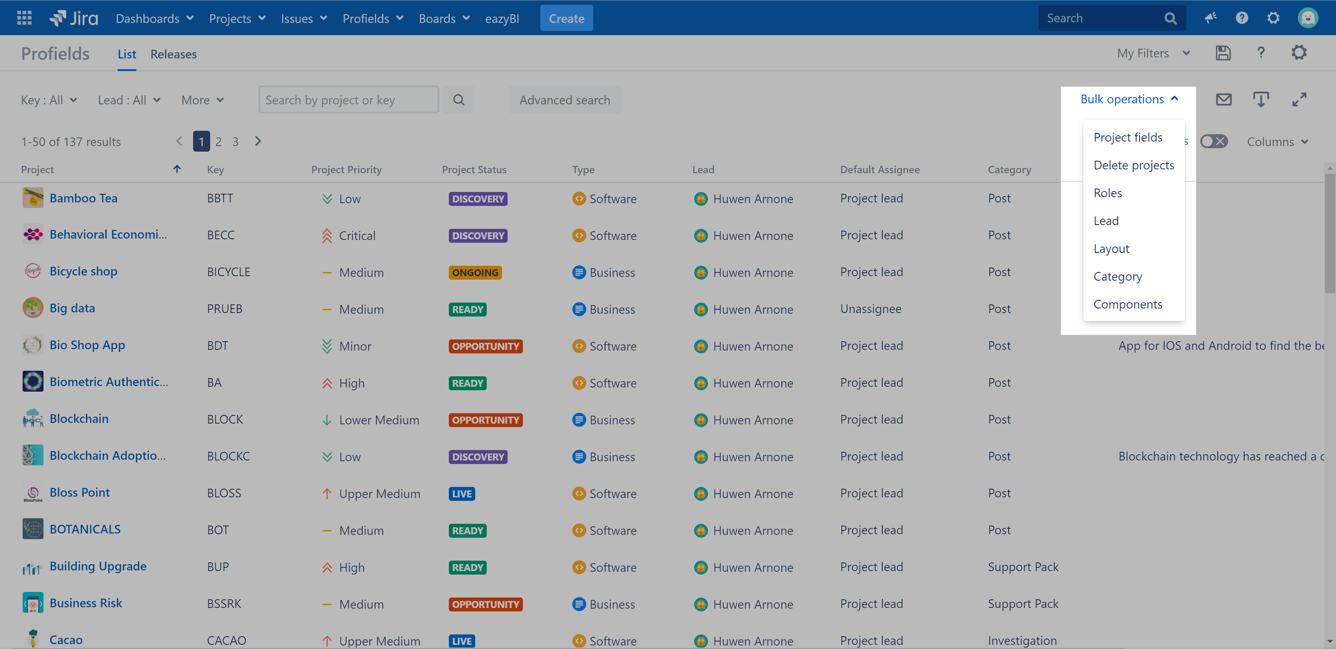Click the export/download icon in the toolbar
Screen dimensions: 1336x649
tap(1261, 99)
